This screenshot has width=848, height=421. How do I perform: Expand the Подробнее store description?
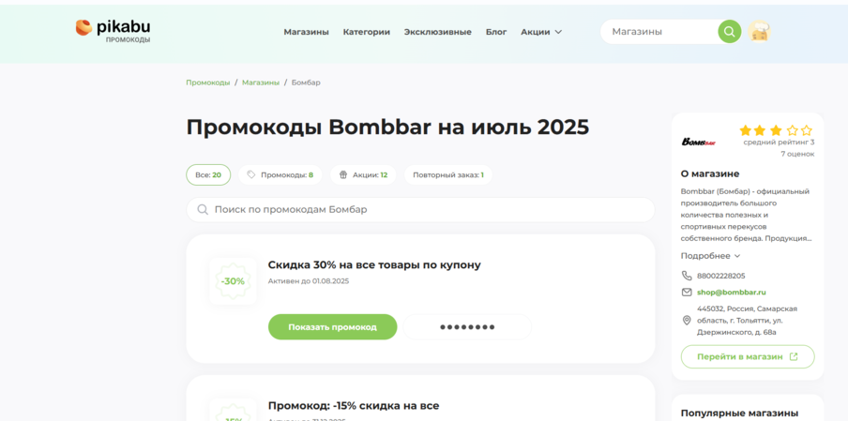(x=710, y=256)
